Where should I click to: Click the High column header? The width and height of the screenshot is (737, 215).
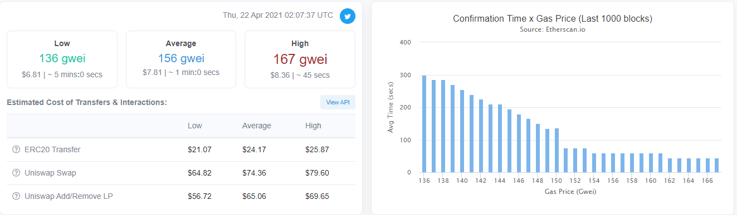(313, 126)
